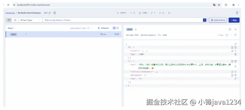Delete the "type": "USER" field
245x110 pixels.
(x=236, y=55)
